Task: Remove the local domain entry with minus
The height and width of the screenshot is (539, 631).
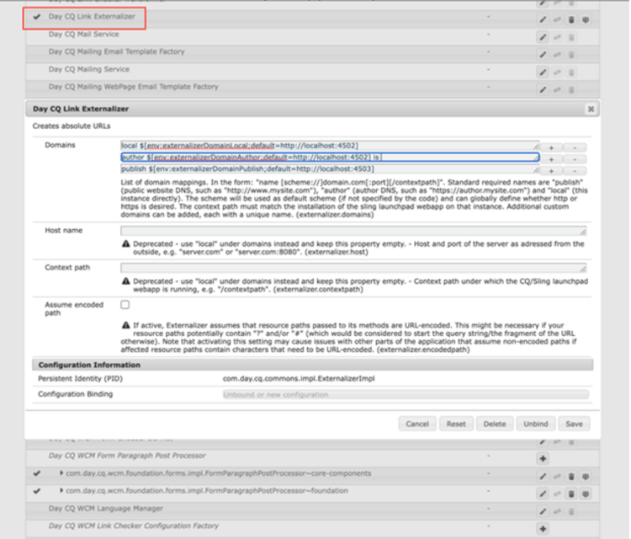Action: tap(575, 148)
